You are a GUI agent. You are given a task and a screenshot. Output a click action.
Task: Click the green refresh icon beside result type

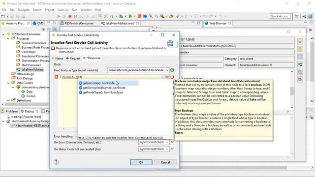pyautogui.click(x=172, y=70)
